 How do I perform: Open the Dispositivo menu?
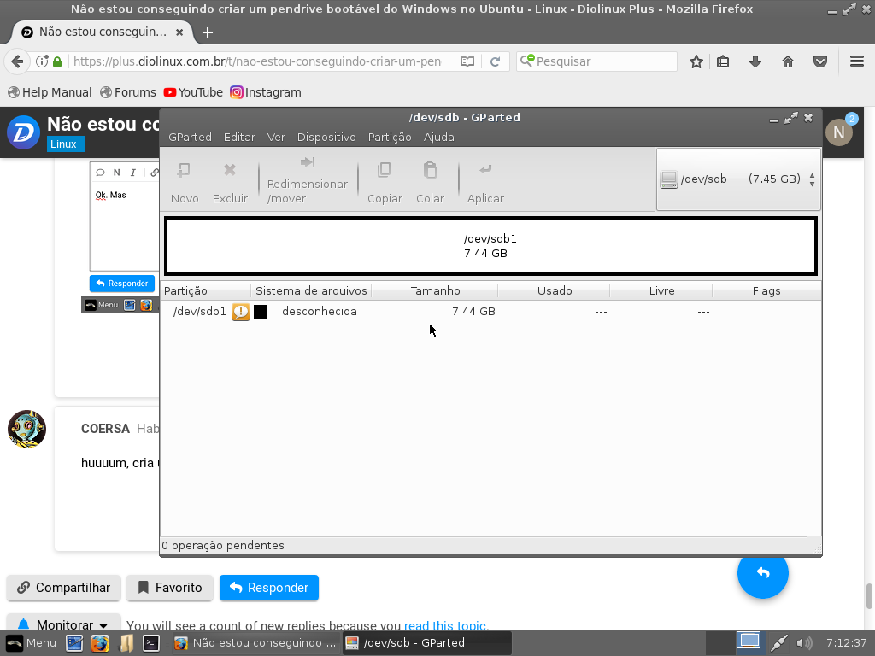(x=326, y=137)
